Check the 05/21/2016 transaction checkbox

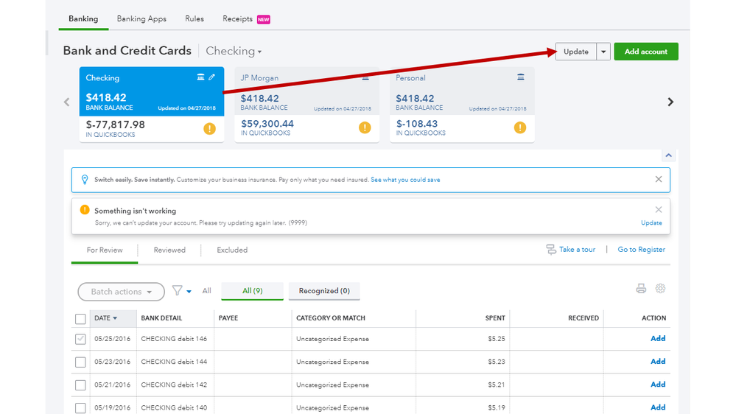click(x=80, y=385)
